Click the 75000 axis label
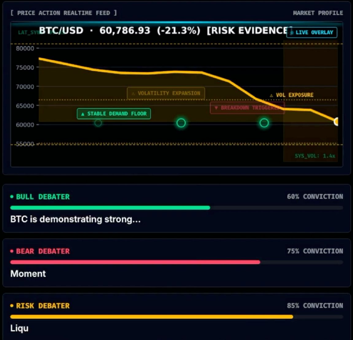 click(x=25, y=67)
